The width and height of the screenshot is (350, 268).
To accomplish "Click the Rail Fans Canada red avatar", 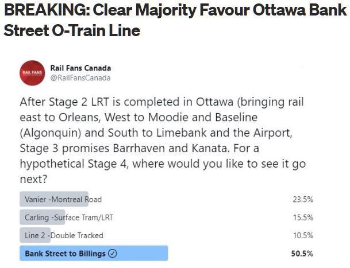I will coord(32,73).
